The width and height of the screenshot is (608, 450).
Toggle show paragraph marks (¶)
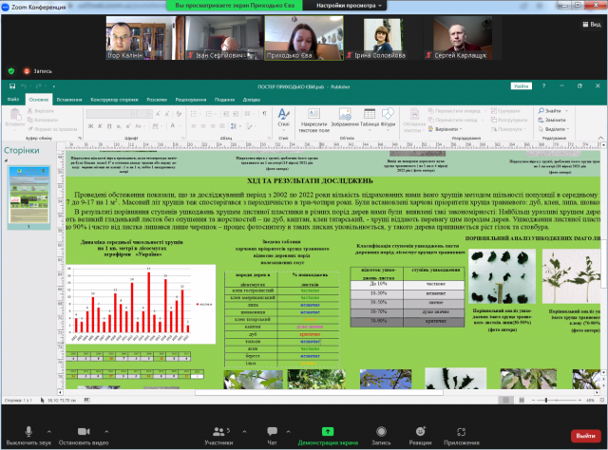[x=264, y=114]
